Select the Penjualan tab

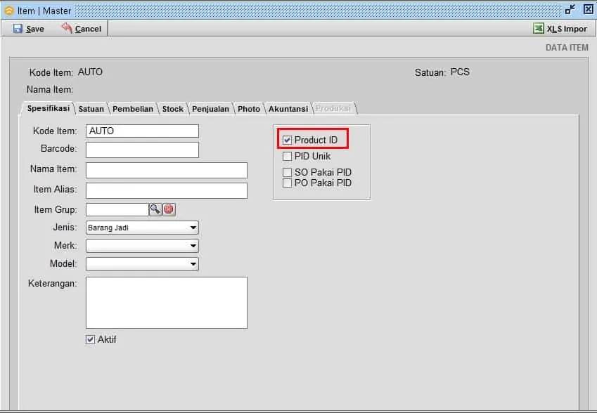210,109
